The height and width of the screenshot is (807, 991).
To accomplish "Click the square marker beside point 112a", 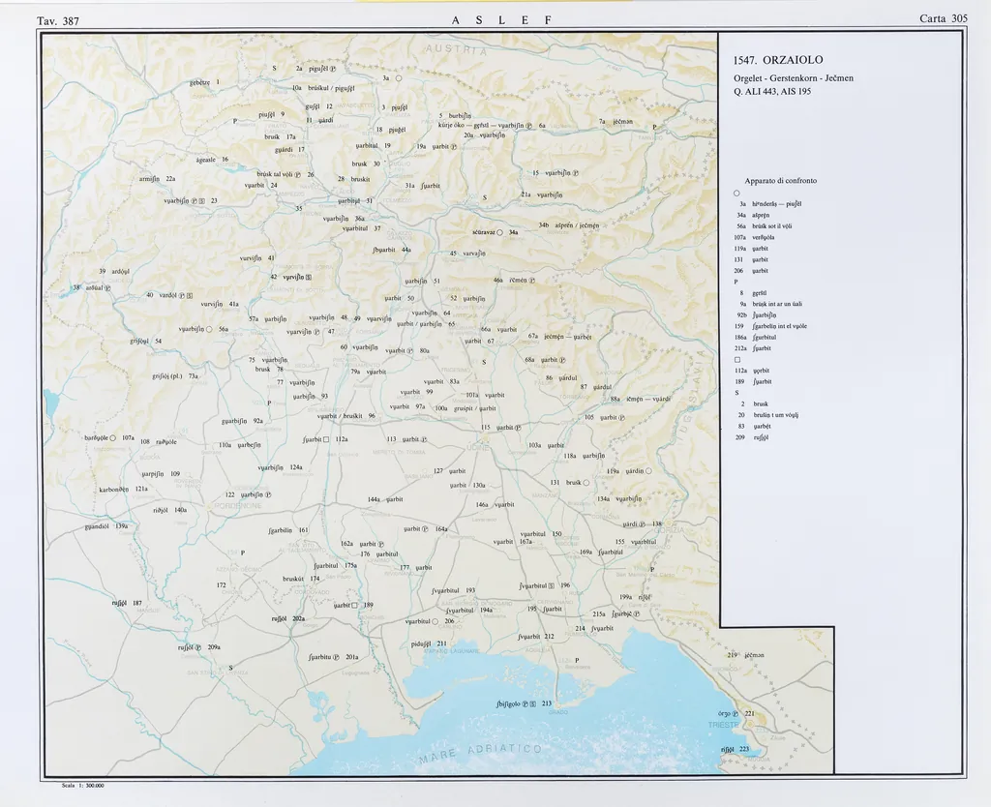I will click(x=326, y=439).
